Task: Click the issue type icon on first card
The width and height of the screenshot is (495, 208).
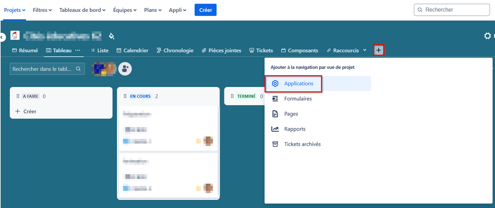Action: 126,141
